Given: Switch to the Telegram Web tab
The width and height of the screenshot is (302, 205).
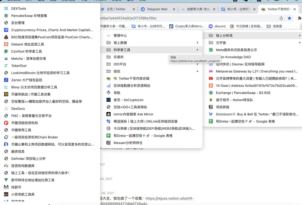Looking at the screenshot, I should coord(157,9).
